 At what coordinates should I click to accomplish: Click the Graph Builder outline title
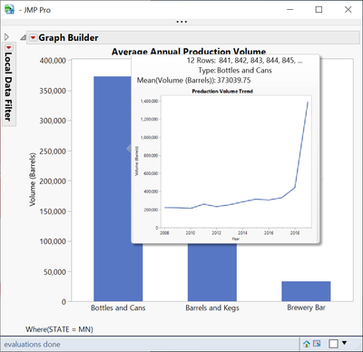pyautogui.click(x=68, y=38)
